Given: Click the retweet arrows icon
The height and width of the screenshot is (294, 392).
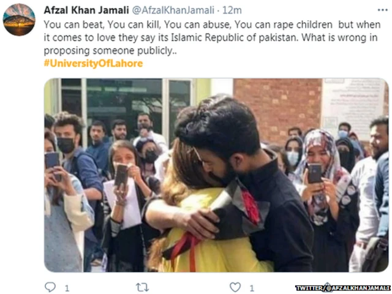Looking at the screenshot, I should [142, 287].
